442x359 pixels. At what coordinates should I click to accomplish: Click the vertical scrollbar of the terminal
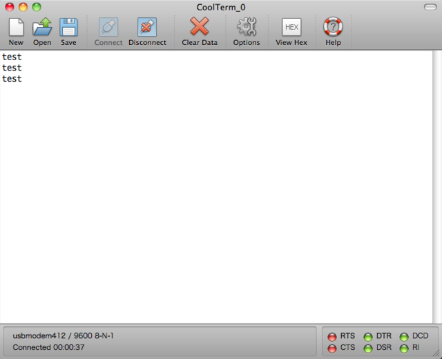(x=437, y=187)
